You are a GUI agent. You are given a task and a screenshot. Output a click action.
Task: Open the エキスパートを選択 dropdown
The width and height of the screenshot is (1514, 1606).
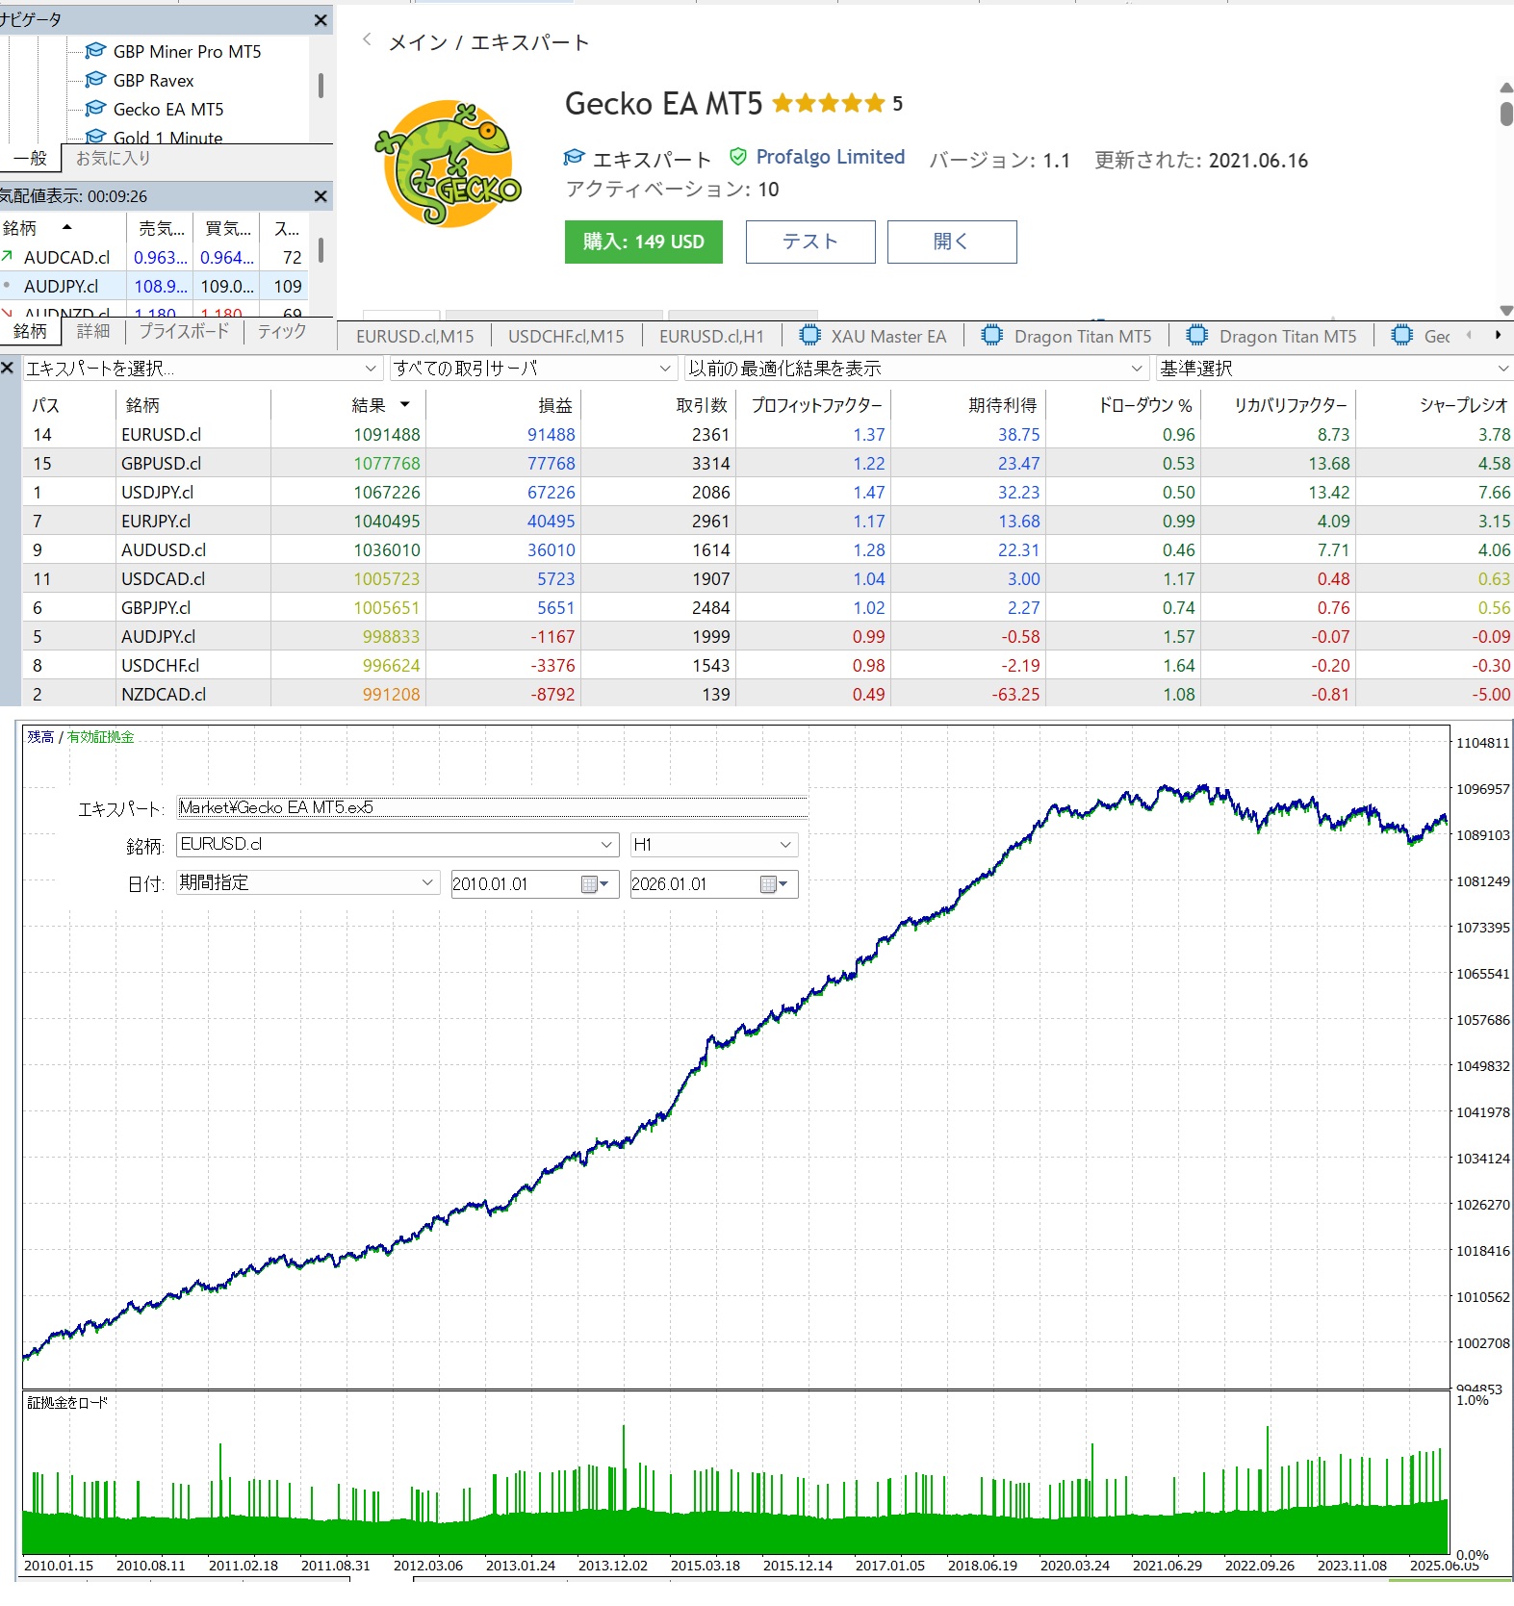tap(202, 369)
